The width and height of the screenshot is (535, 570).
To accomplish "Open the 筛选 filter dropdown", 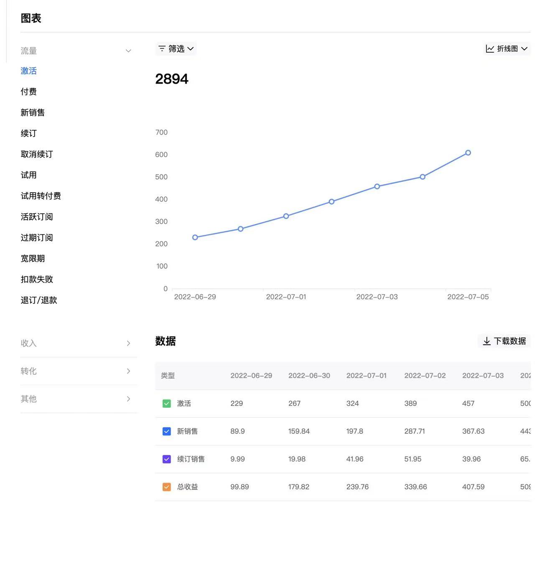I will (x=176, y=48).
